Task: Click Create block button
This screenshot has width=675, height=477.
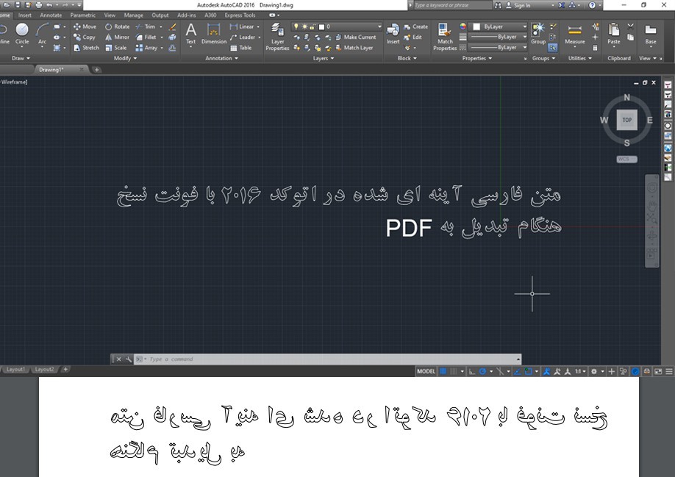Action: (x=416, y=26)
